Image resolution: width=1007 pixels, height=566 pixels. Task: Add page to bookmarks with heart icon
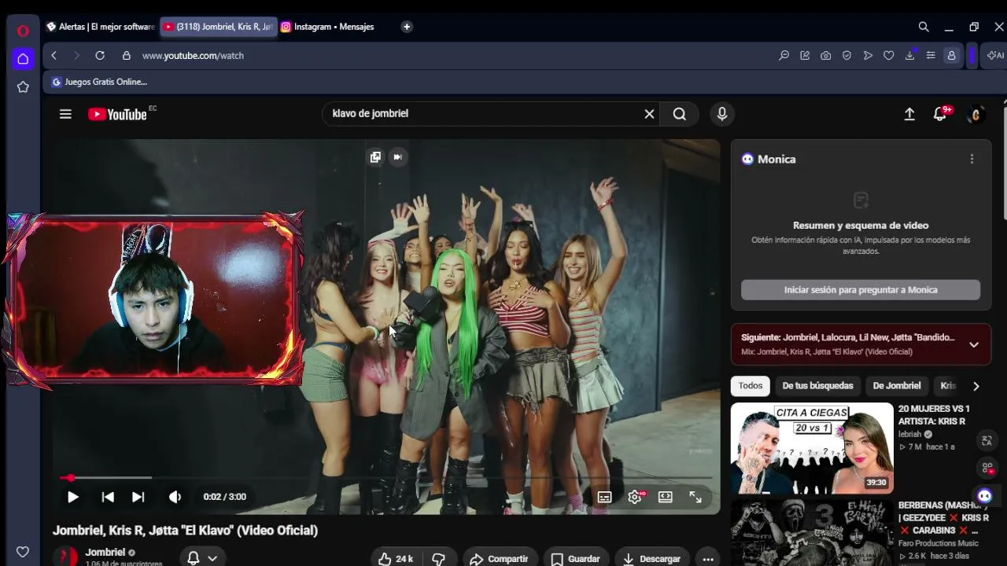pyautogui.click(x=888, y=56)
